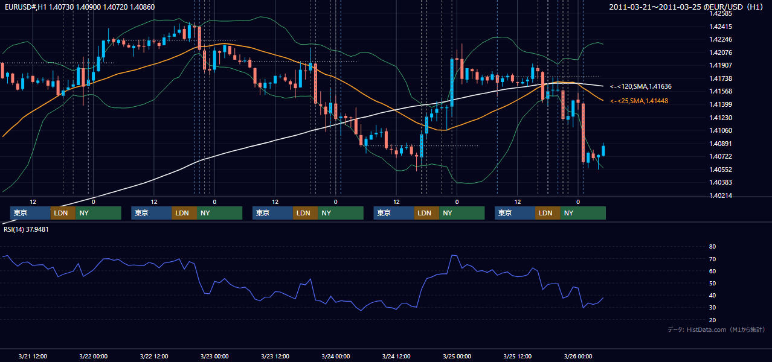Click RSI scale value 20

point(712,320)
